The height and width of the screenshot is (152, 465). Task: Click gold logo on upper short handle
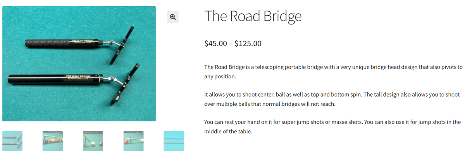pos(82,41)
